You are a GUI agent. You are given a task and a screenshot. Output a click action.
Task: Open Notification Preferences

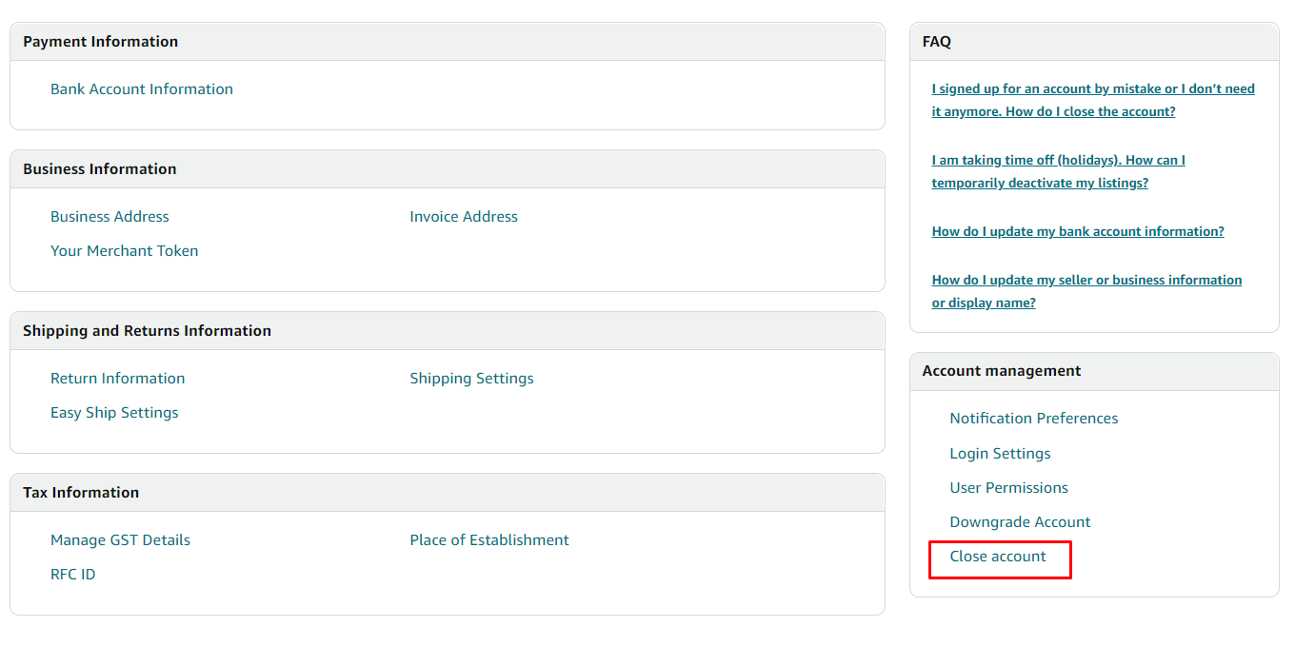pyautogui.click(x=1033, y=418)
